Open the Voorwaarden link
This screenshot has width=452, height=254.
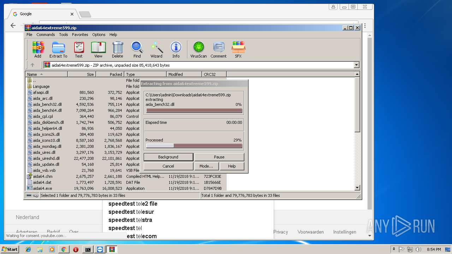(310, 232)
